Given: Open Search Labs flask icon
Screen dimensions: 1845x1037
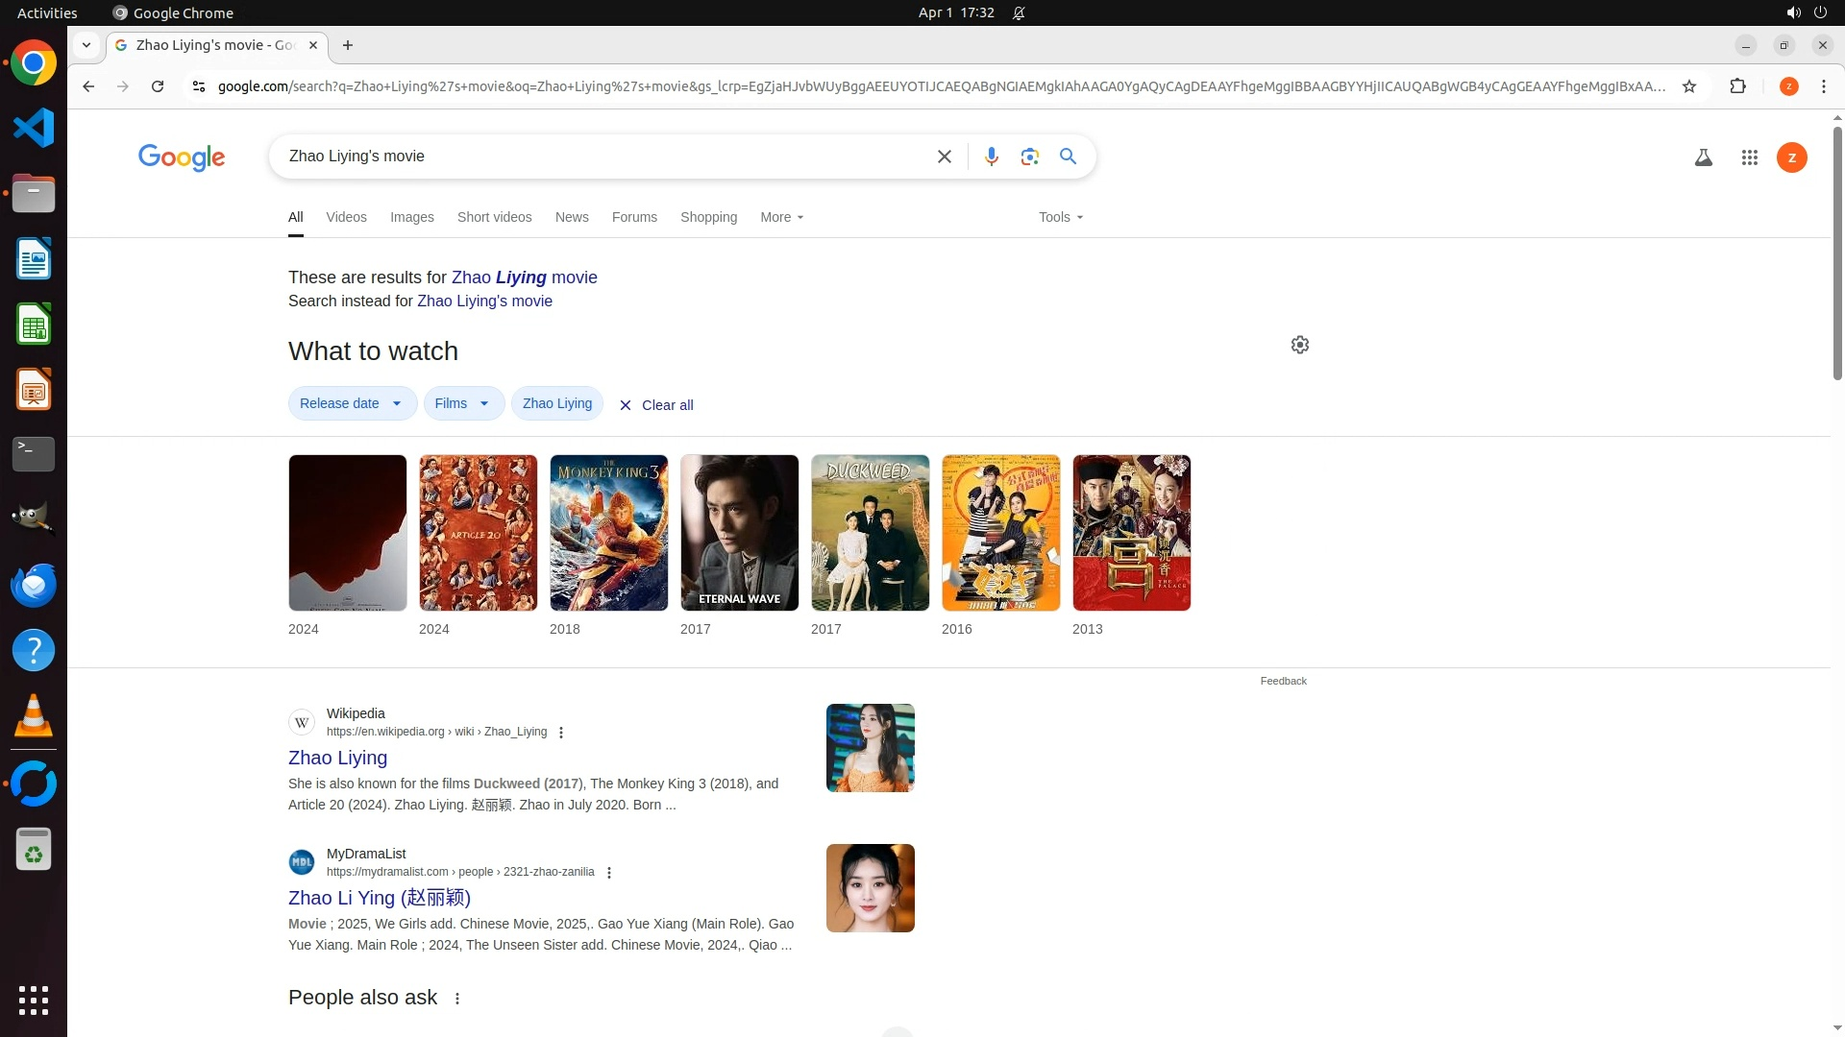Looking at the screenshot, I should point(1703,157).
